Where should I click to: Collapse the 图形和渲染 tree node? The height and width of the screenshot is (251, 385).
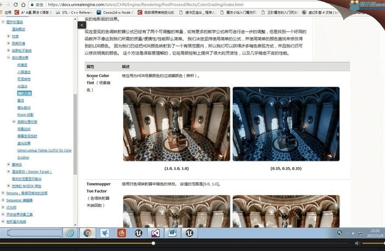(x=3, y=22)
